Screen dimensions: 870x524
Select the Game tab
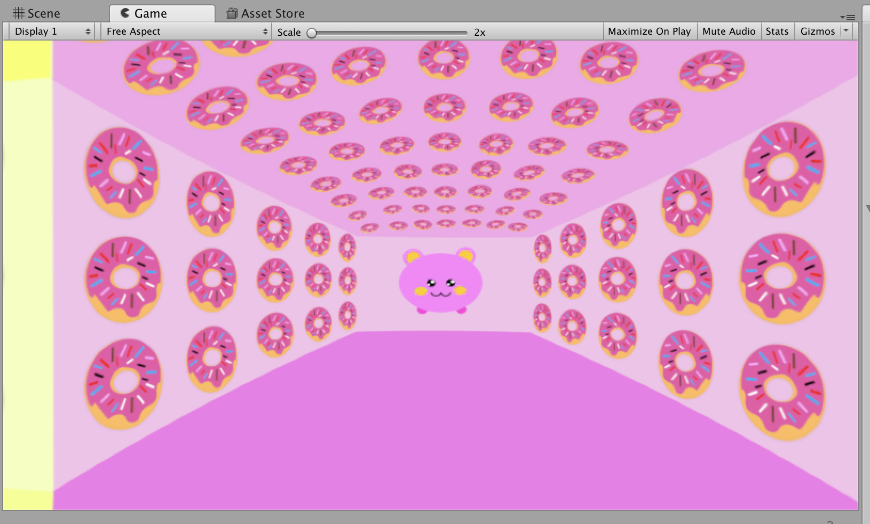click(x=162, y=13)
